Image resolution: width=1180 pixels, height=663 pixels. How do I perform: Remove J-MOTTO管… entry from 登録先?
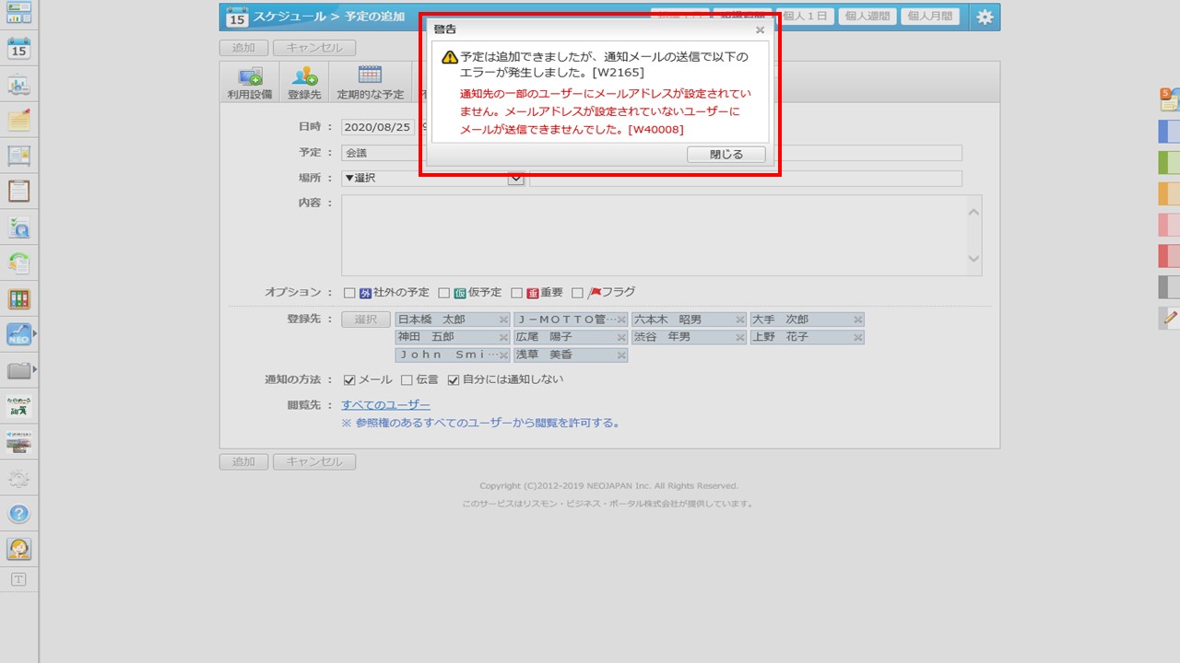(622, 320)
